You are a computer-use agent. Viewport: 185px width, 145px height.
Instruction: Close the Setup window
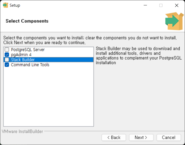point(176,5)
